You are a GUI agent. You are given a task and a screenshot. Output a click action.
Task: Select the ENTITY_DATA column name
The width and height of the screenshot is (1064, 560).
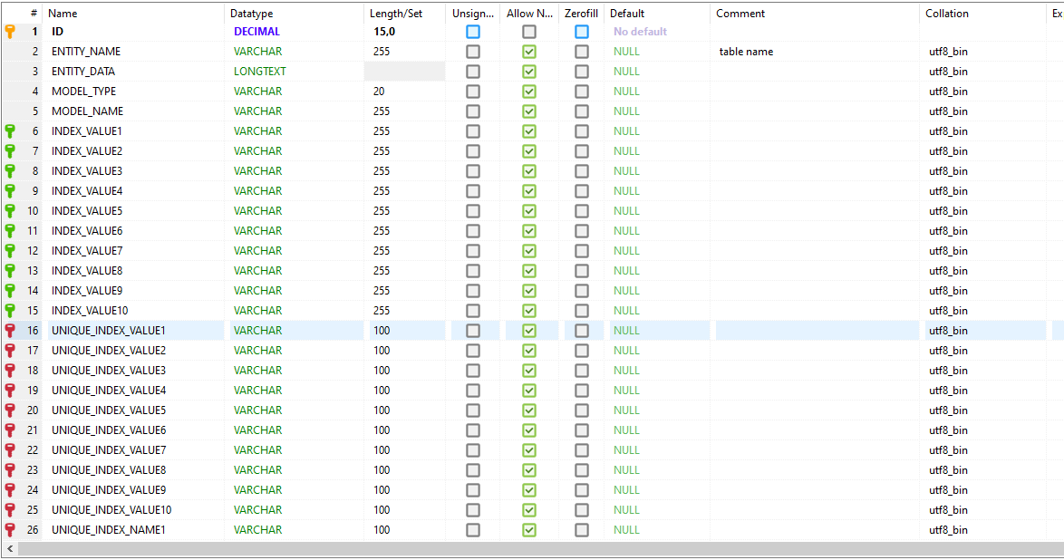coord(83,72)
